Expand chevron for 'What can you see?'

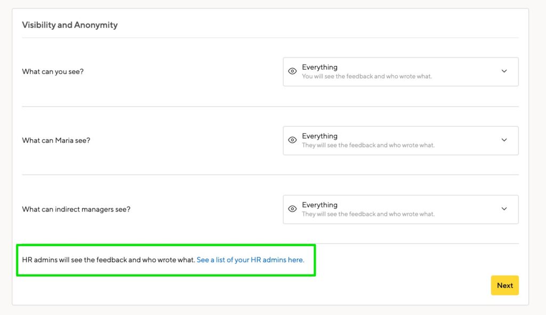coord(504,71)
